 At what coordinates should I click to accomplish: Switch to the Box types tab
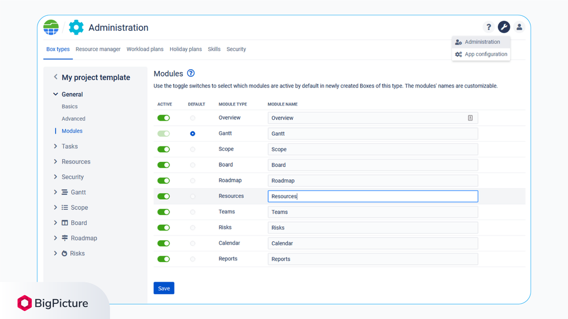coord(58,49)
